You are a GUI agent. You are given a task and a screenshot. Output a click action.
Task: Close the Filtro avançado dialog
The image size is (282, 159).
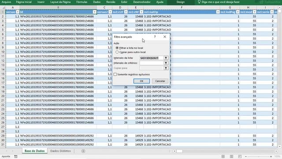(x=165, y=37)
